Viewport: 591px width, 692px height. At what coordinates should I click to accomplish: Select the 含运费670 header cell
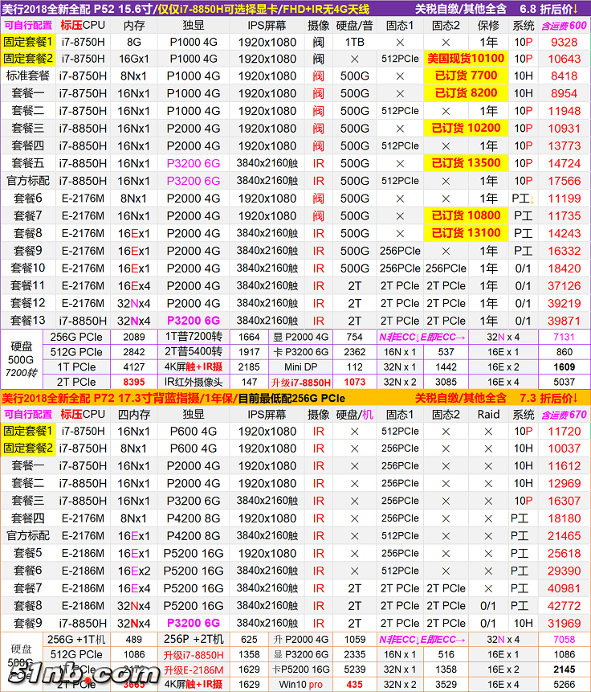[x=564, y=415]
